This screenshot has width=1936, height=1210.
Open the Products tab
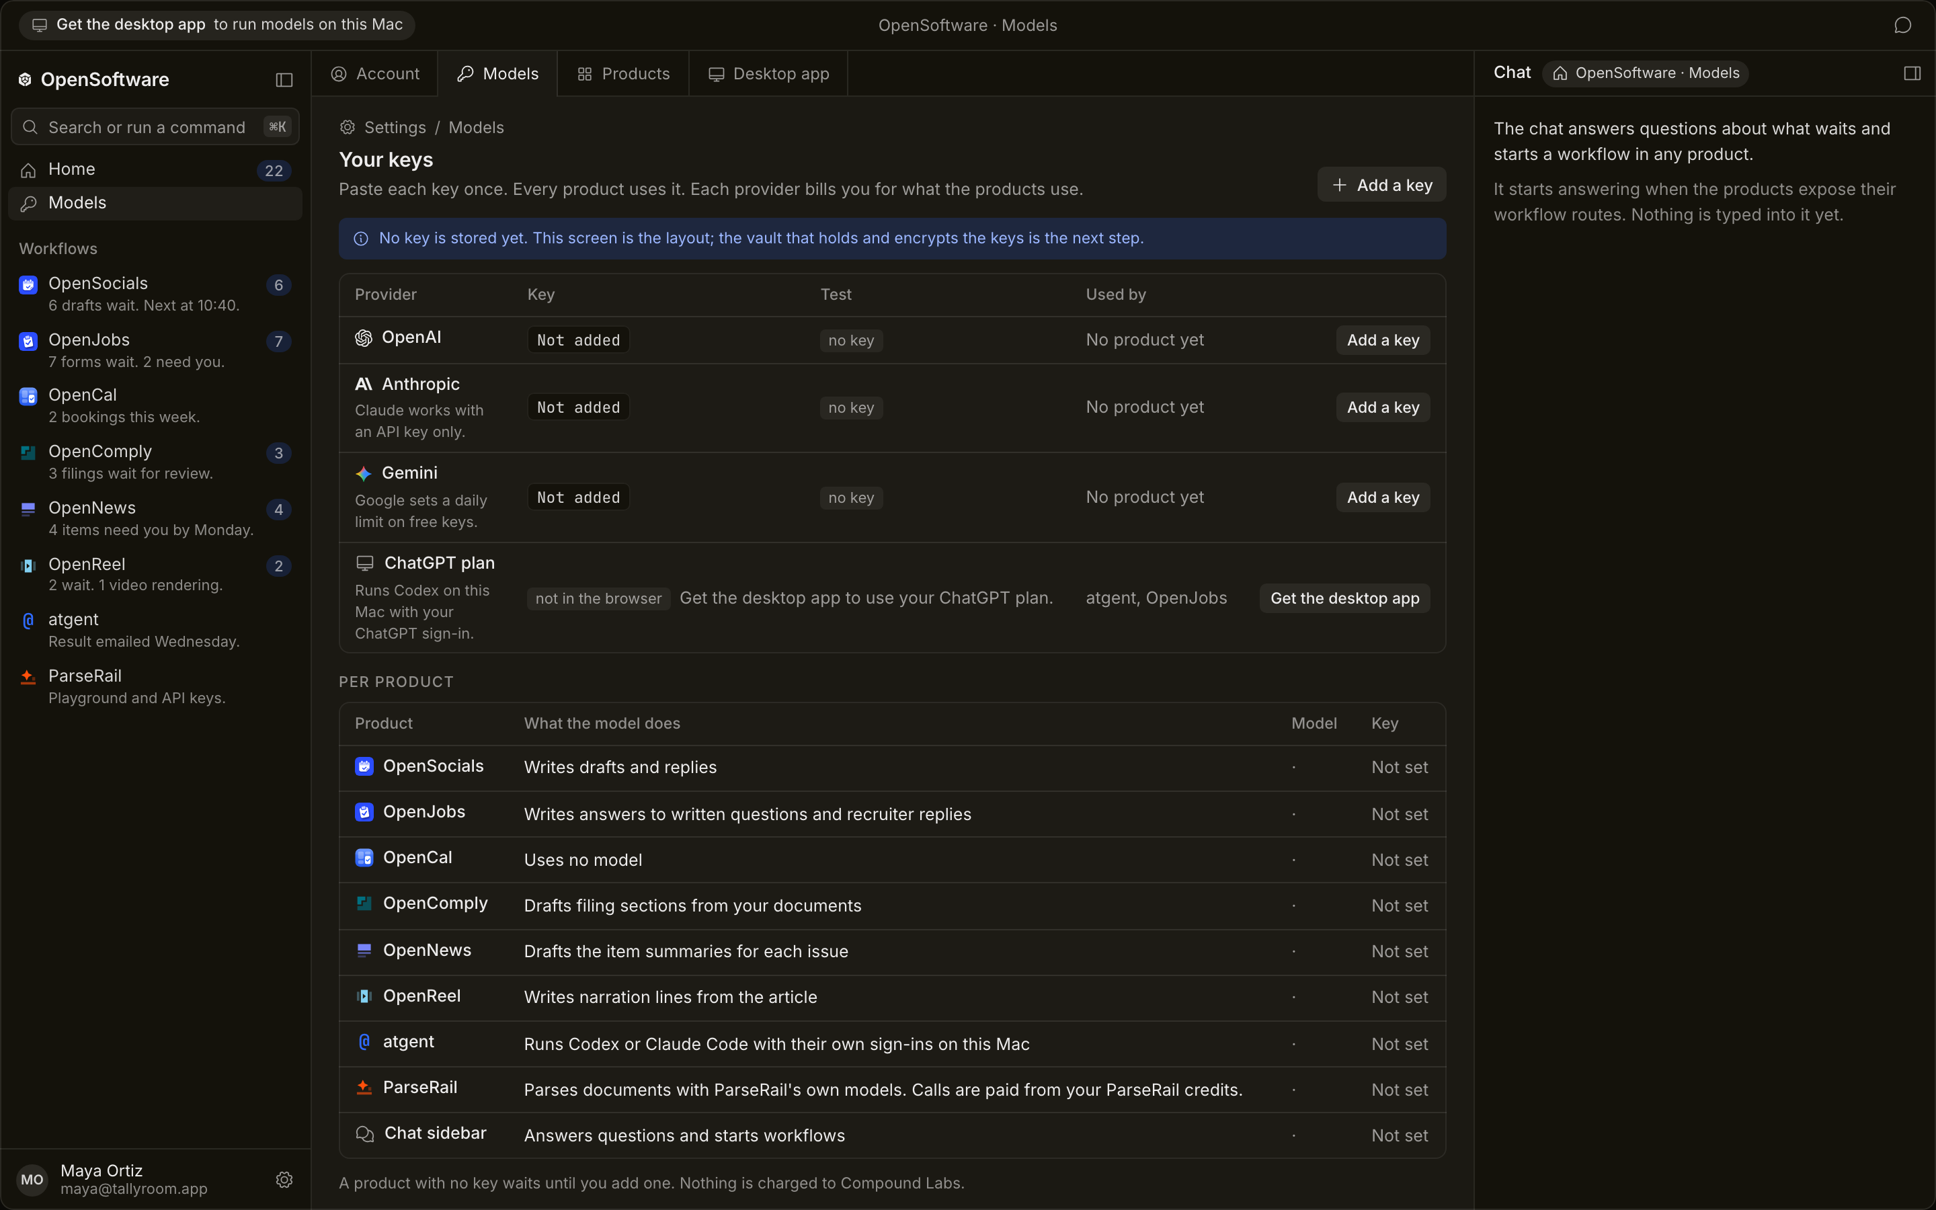(x=623, y=74)
